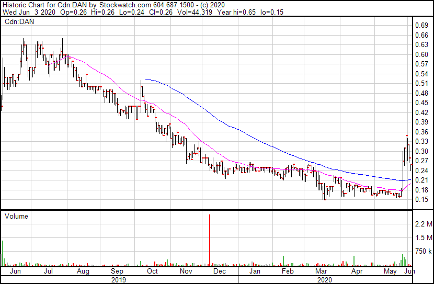434x284 pixels.
Task: Click the 0.69 price axis label
Action: 421,25
